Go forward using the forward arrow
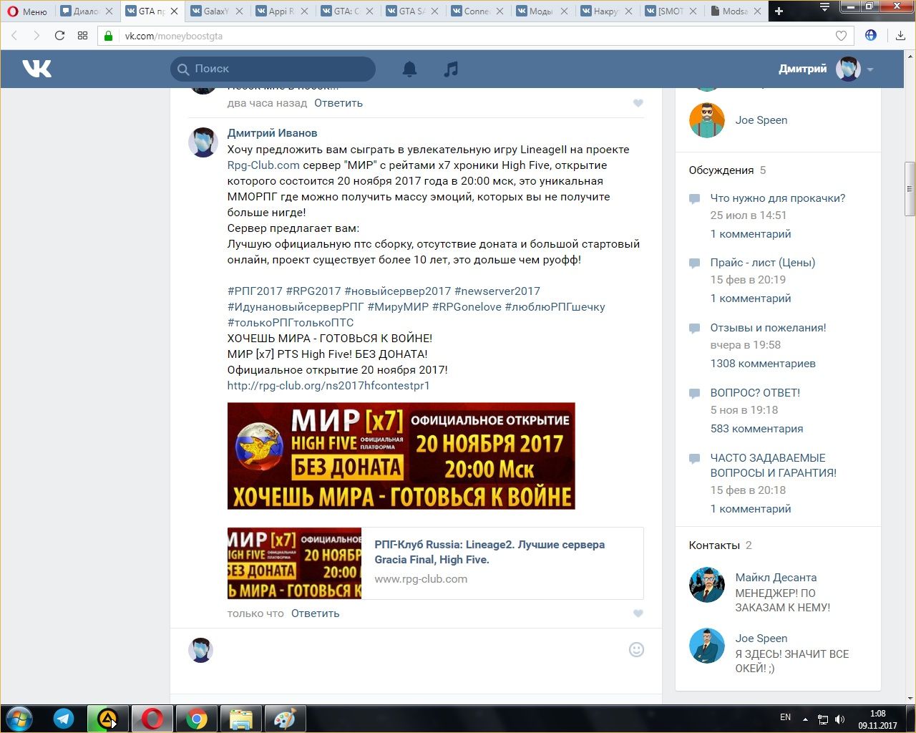This screenshot has width=916, height=733. 36,36
